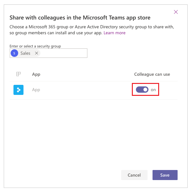The height and width of the screenshot is (192, 192).
Task: Click inside the security group input field
Action: tap(49, 53)
